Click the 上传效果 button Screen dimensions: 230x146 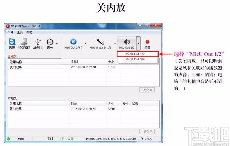[x=147, y=131]
